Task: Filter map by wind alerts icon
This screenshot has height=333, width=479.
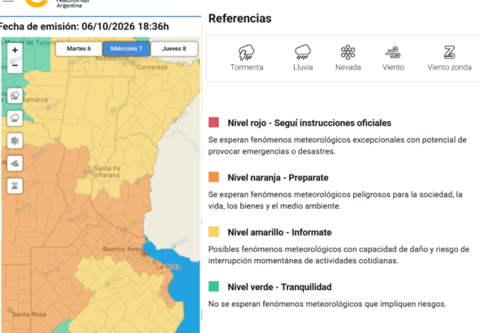Action: pos(15,163)
